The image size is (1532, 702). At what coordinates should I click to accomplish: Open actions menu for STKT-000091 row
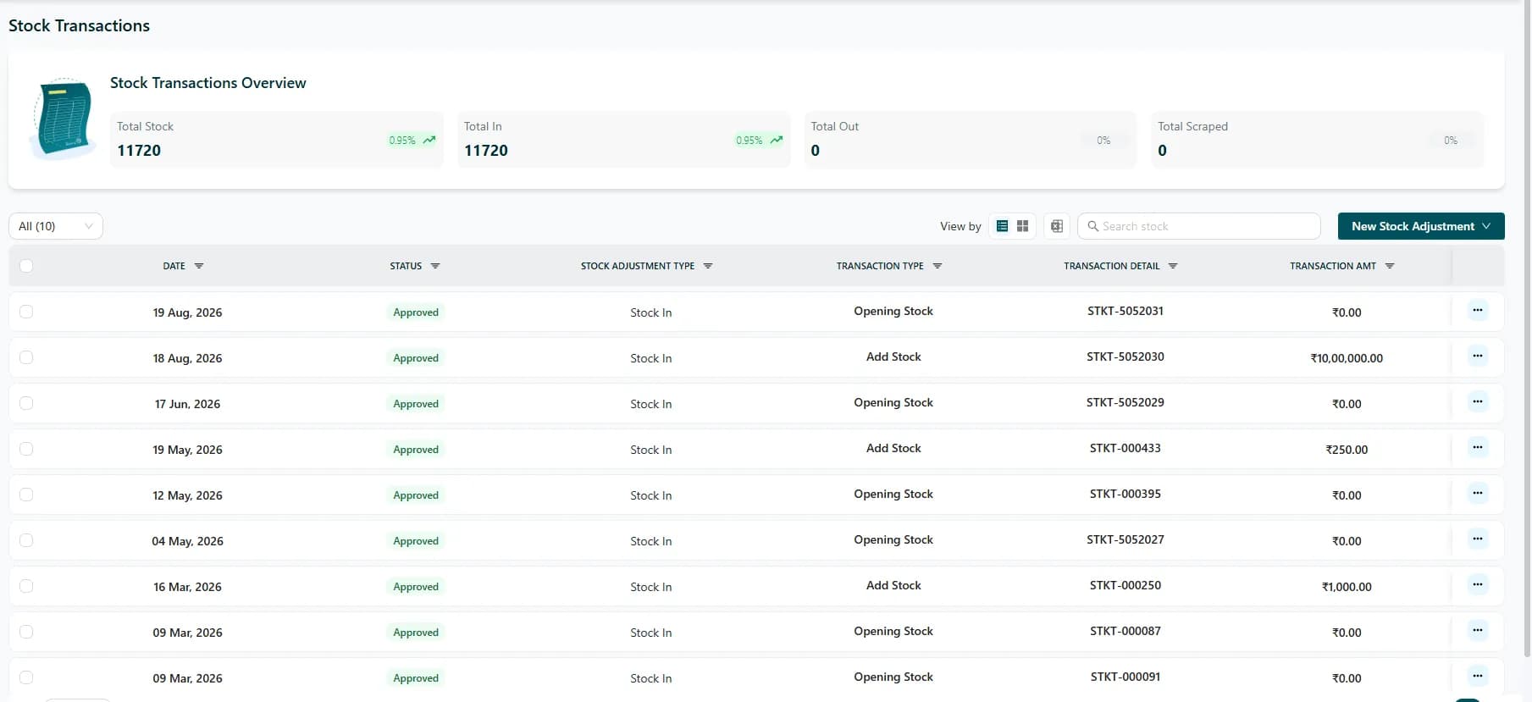pos(1477,677)
